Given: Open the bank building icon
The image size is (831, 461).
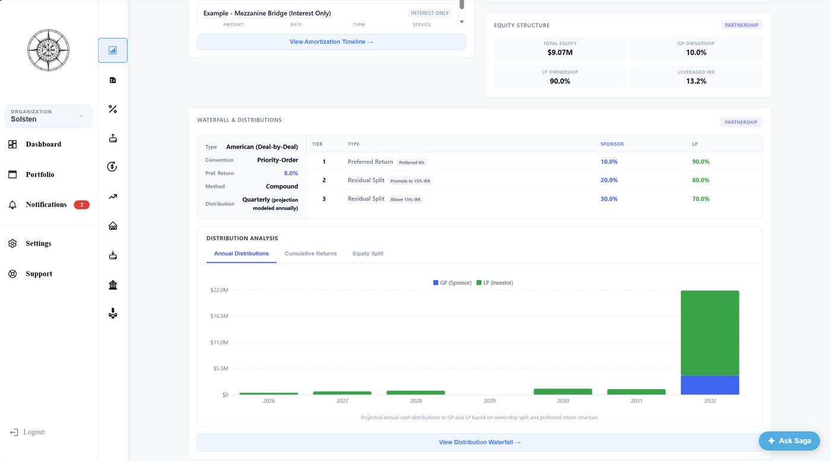Looking at the screenshot, I should coord(113,285).
